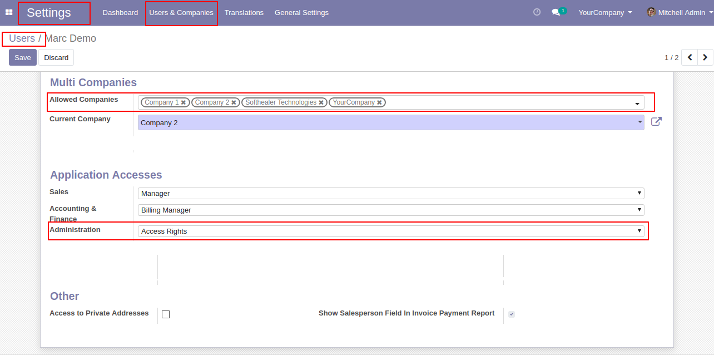Toggle Show Salesperson Field In Invoice checkbox
The height and width of the screenshot is (355, 714).
tap(512, 314)
